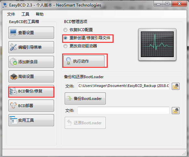Open the 文件 menu
The image size is (189, 157).
(11, 14)
